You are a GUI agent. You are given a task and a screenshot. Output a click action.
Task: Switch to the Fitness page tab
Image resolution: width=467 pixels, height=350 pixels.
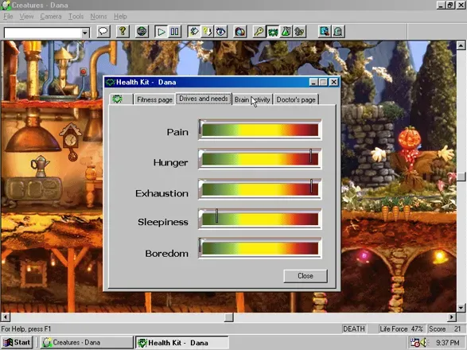[x=154, y=99]
